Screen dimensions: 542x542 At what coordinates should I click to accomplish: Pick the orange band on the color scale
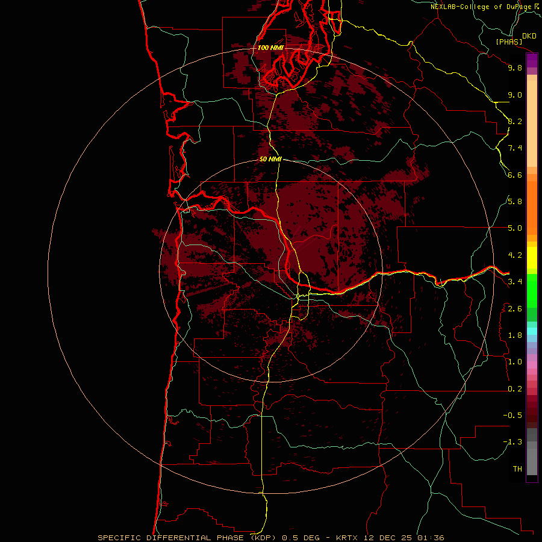click(x=532, y=208)
